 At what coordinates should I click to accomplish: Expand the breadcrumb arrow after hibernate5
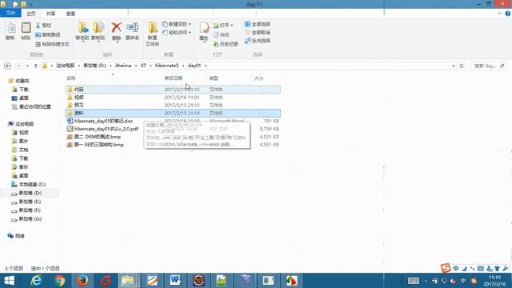tap(184, 66)
